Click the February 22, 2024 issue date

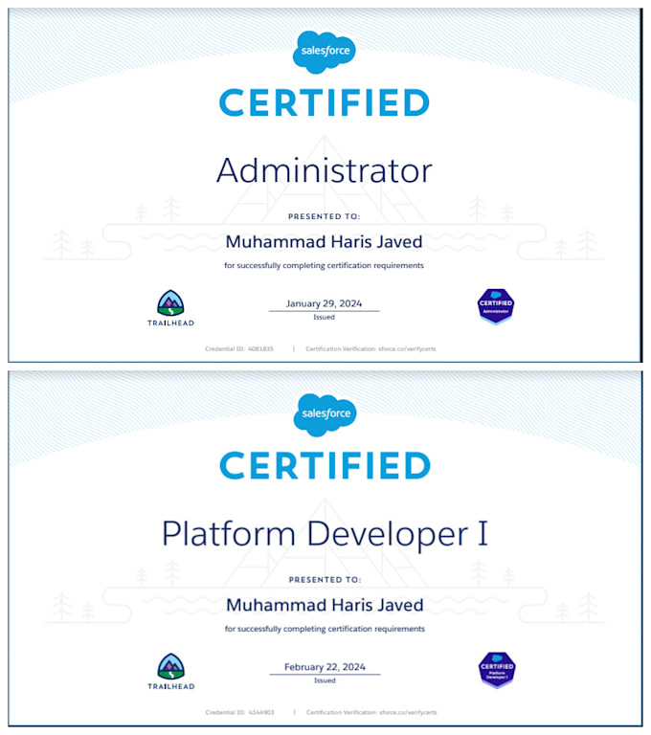click(x=325, y=667)
